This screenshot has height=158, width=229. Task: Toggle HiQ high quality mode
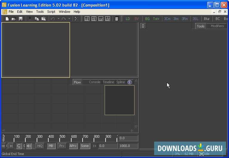(x=40, y=146)
